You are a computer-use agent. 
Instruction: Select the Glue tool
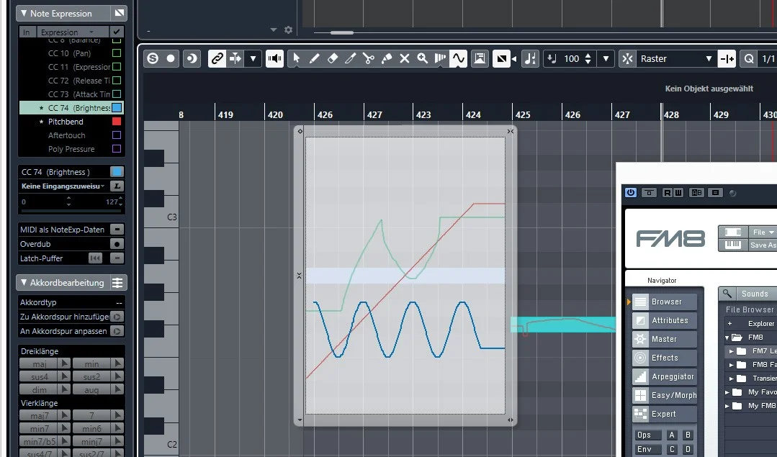tap(387, 58)
